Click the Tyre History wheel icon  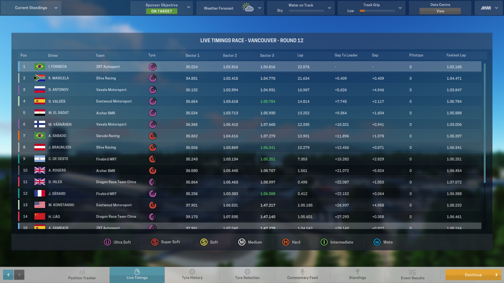192,272
